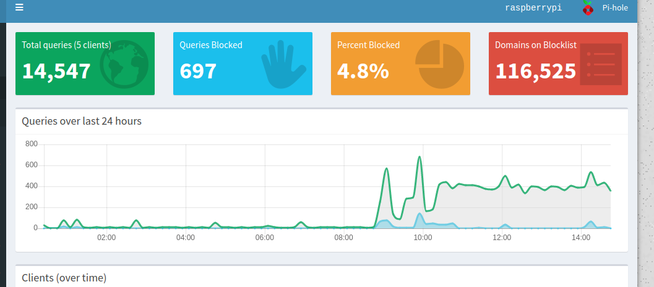Select the 697 blocked queries value
654x287 pixels.
click(198, 71)
